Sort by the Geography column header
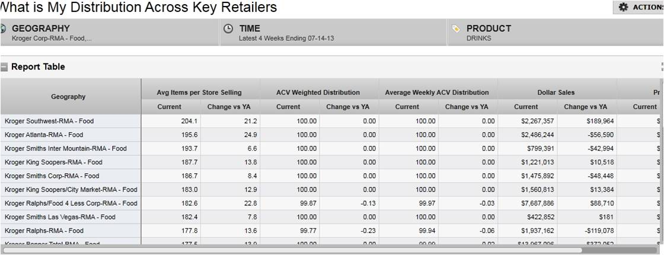The image size is (664, 255). pos(68,97)
